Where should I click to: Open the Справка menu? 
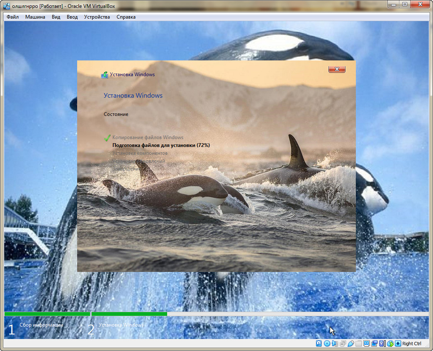(126, 17)
